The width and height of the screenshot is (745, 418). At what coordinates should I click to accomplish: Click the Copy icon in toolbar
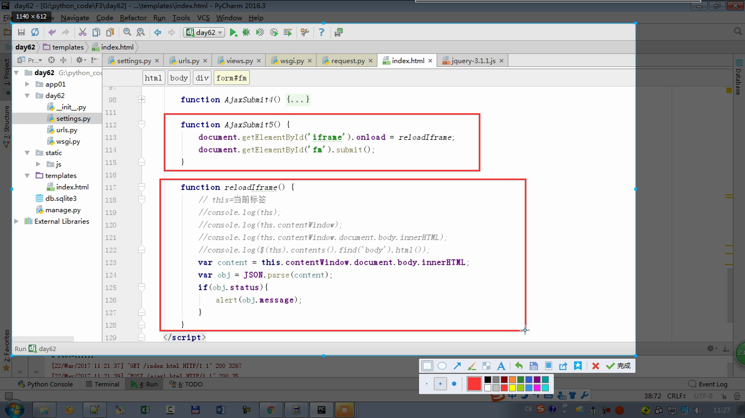96,33
